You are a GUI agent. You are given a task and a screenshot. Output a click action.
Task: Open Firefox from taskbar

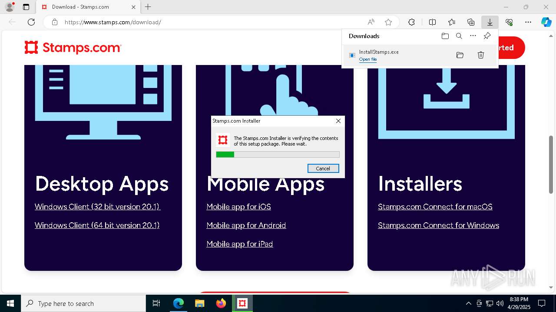pos(221,303)
